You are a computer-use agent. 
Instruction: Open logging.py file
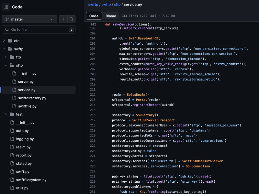(x=25, y=139)
